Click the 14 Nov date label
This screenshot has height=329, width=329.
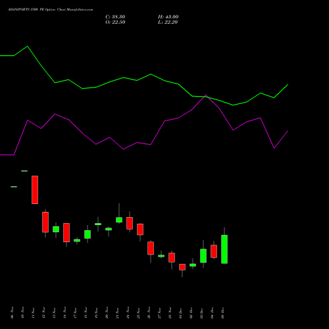click(x=64, y=313)
